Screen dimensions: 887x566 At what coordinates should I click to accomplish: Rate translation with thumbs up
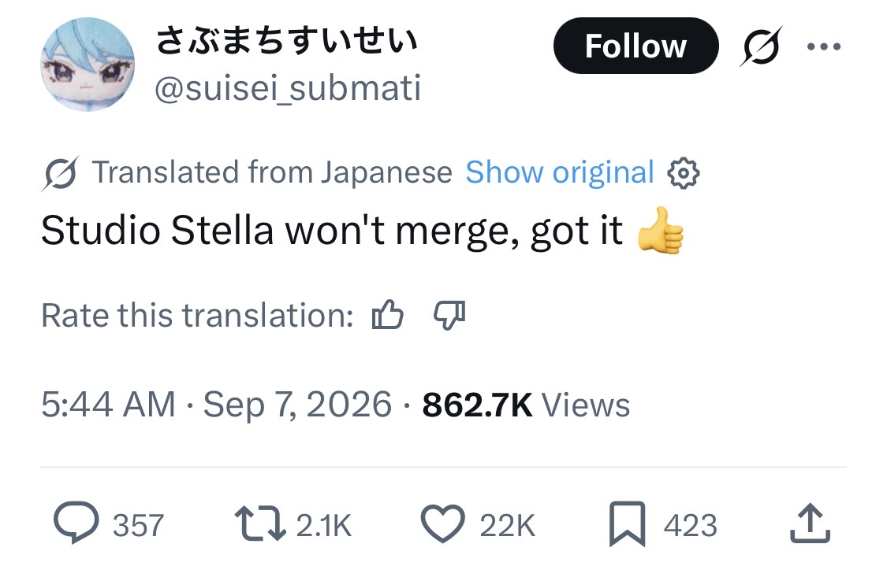tap(387, 314)
